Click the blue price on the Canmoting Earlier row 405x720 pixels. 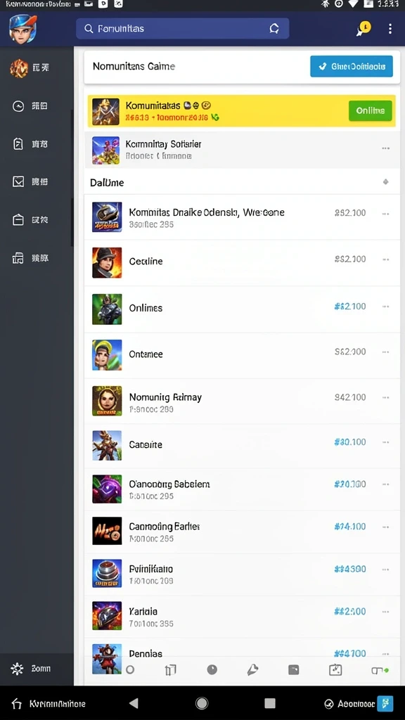[350, 527]
